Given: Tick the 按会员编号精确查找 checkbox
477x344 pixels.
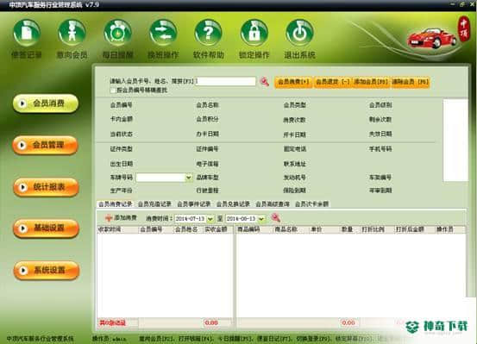Looking at the screenshot, I should 113,91.
